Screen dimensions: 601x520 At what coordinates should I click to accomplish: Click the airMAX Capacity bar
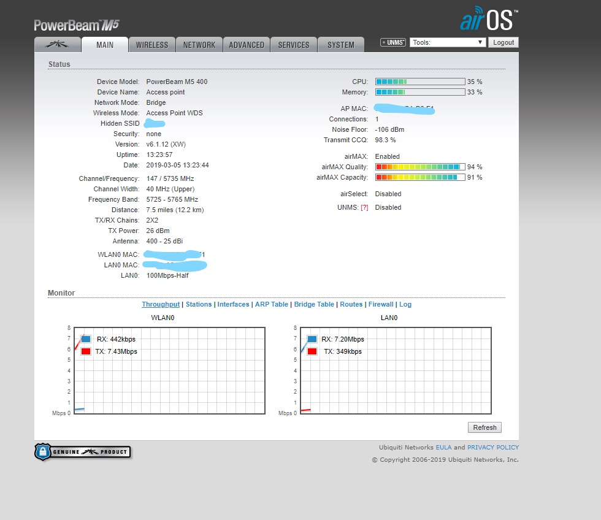tap(420, 177)
